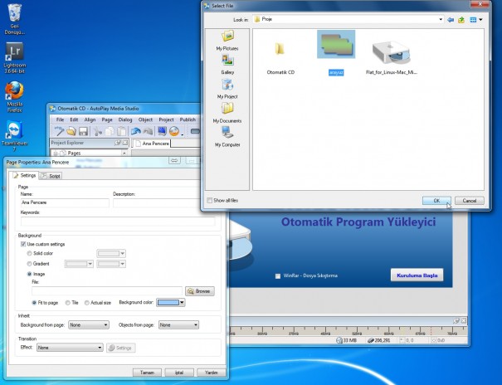Image resolution: width=502 pixels, height=385 pixels.
Task: Click the Undo arrow toolbar icon
Action: 136,131
